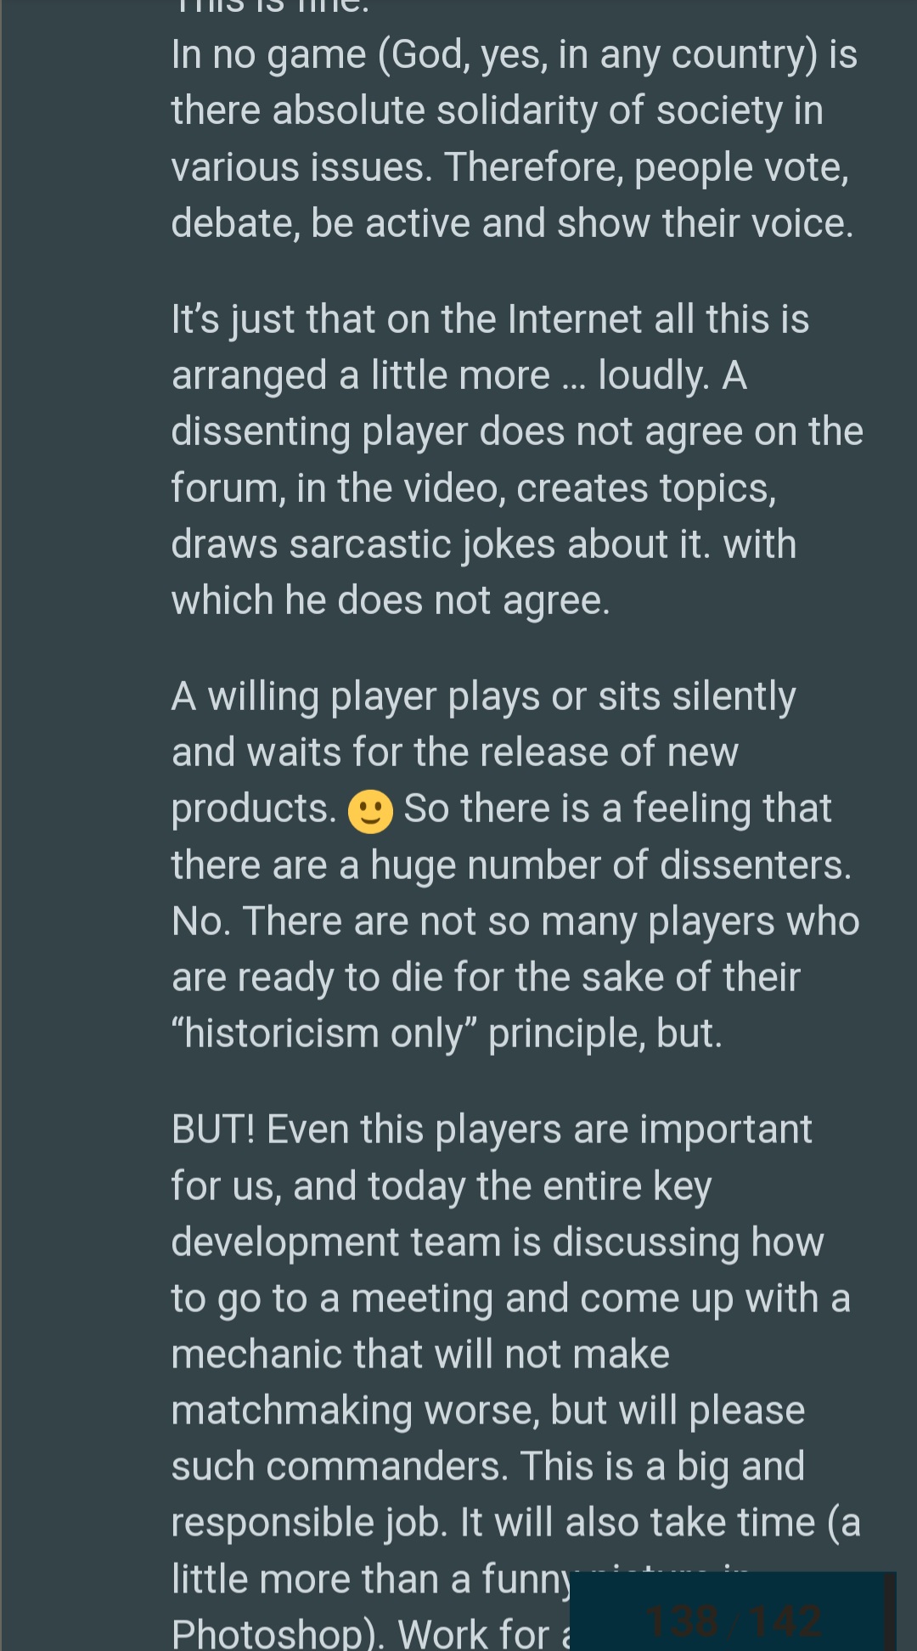Click the word "loudly" in the second paragraph
Screen dimensions: 917x1651
(x=651, y=375)
